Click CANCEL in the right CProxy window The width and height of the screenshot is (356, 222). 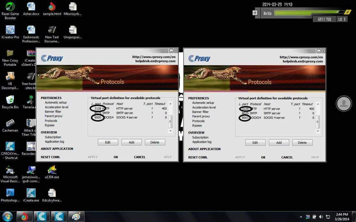coord(287,157)
